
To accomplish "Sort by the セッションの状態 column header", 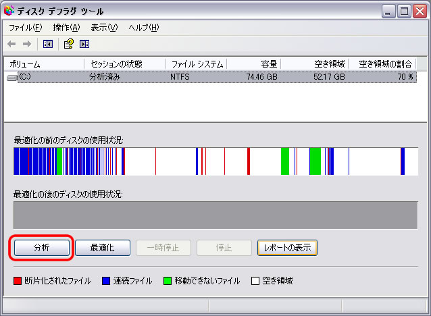I will tap(124, 64).
